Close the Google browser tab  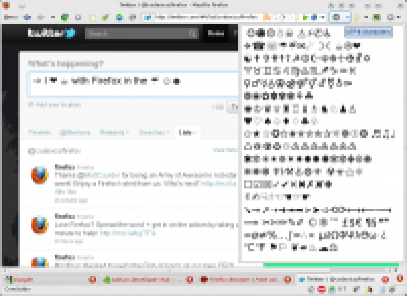pos(92,280)
